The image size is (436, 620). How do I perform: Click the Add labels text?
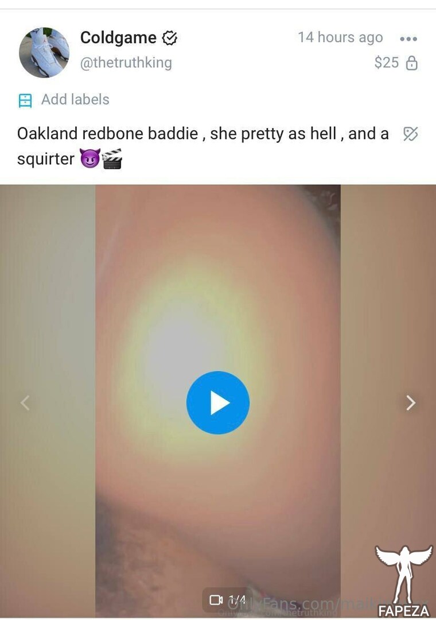[x=75, y=99]
